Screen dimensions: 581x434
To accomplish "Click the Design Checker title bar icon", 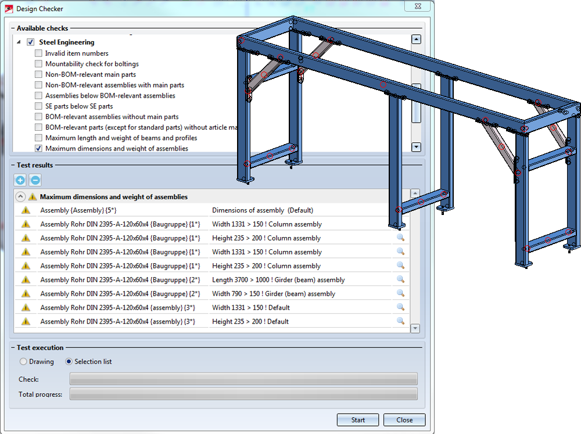I will (x=8, y=9).
